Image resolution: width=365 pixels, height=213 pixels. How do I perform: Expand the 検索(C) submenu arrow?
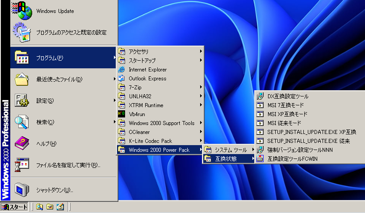pos(114,122)
